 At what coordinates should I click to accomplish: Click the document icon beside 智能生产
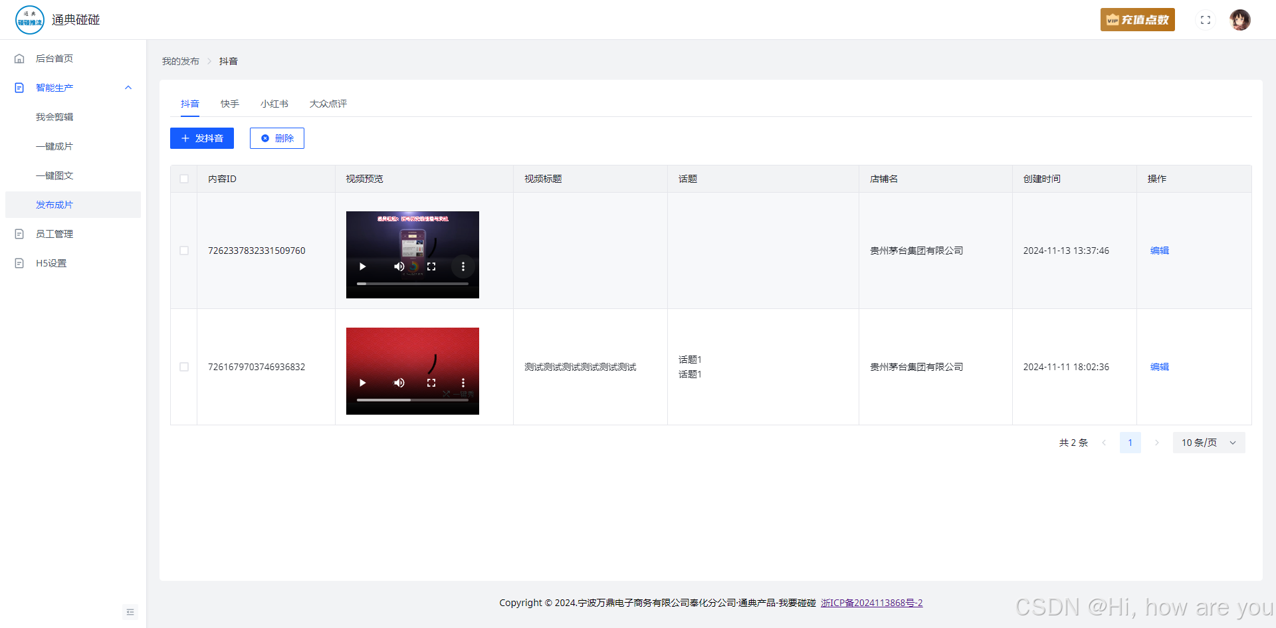(x=19, y=88)
